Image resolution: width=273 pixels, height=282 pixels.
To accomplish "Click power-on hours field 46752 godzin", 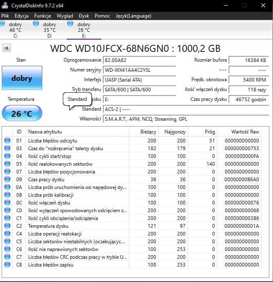I will [249, 99].
